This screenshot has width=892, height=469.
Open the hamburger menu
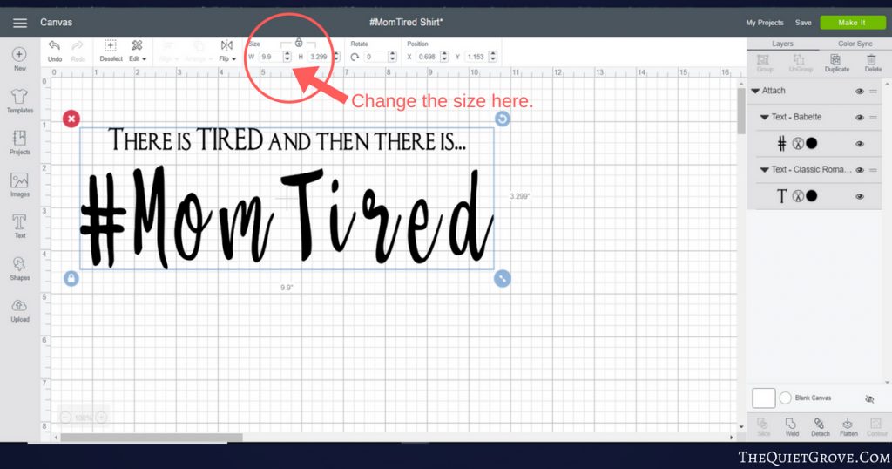pyautogui.click(x=20, y=23)
